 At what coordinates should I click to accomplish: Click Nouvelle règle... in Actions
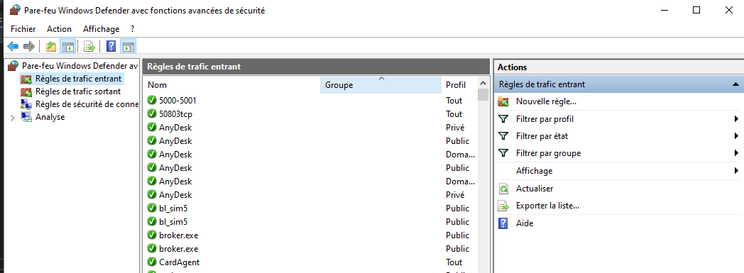pos(546,101)
